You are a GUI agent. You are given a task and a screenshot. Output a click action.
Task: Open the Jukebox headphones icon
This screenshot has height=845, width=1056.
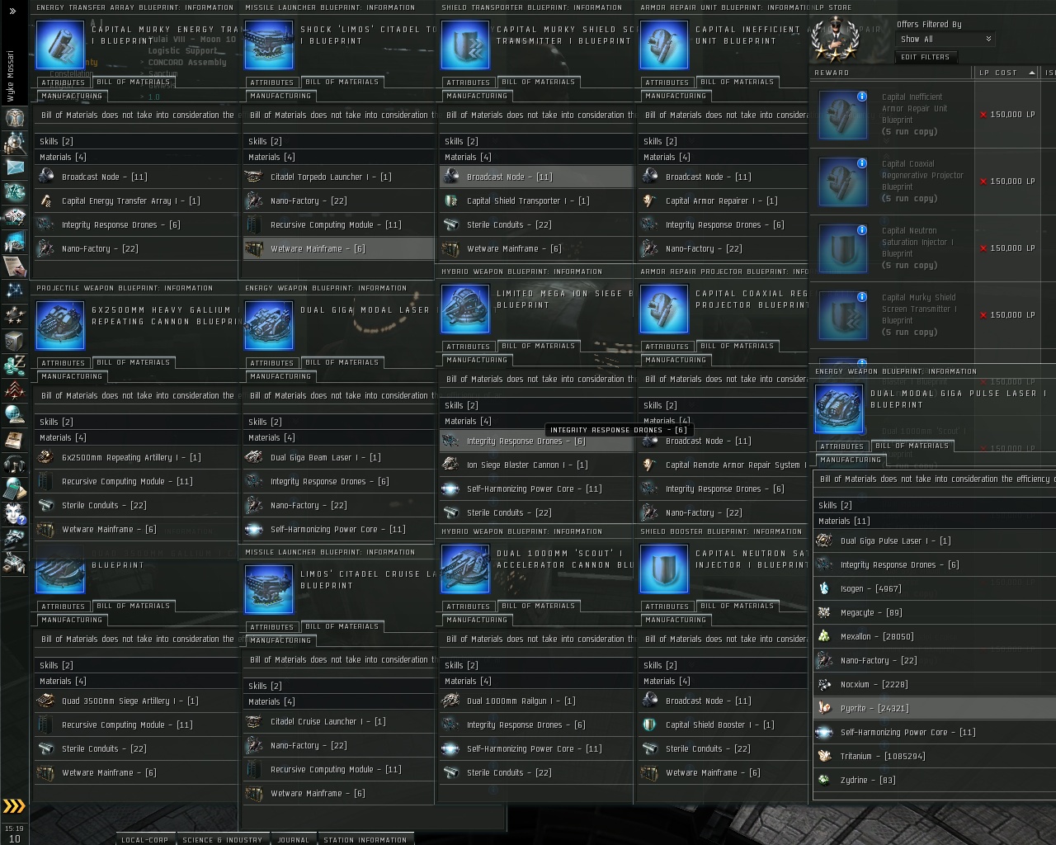[x=14, y=465]
